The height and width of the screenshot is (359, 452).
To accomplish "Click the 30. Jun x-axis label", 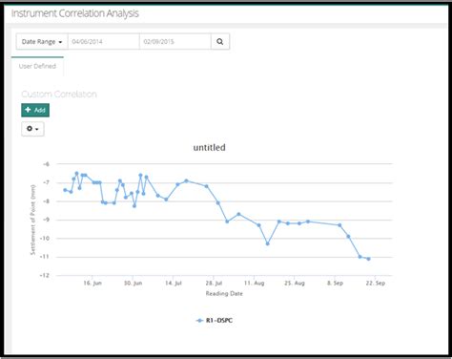I will click(133, 283).
